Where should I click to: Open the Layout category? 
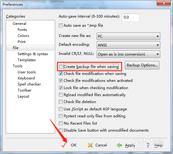(x=23, y=96)
